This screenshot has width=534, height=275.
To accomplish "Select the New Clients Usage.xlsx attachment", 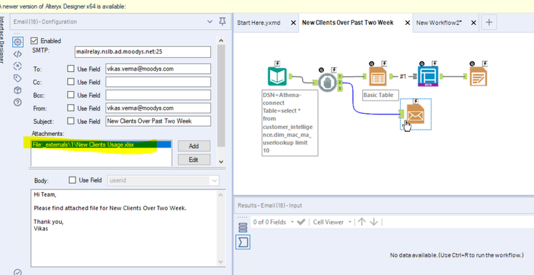I will (x=101, y=145).
